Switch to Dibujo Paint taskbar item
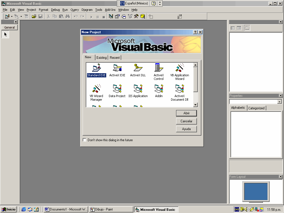Screen dimensions: 284x213 pyautogui.click(x=111, y=209)
